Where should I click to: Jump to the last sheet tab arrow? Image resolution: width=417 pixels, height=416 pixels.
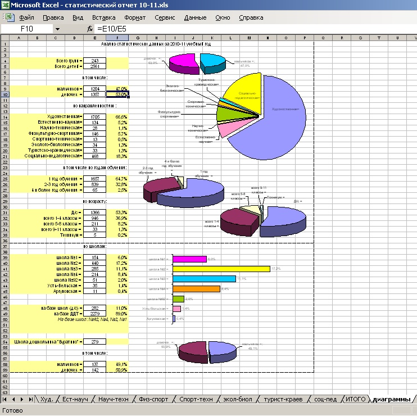pyautogui.click(x=30, y=399)
